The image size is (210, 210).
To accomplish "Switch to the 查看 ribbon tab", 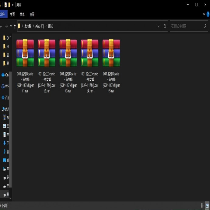I will (x=32, y=14).
